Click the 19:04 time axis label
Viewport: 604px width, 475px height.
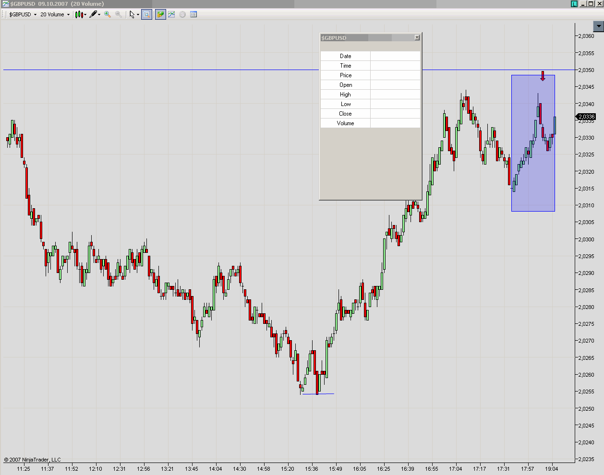[552, 469]
